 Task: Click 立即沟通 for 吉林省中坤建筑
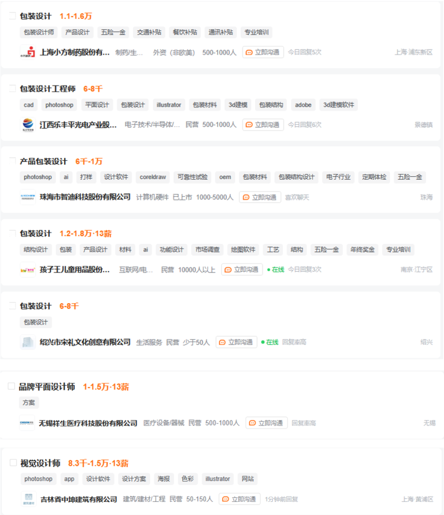[240, 499]
